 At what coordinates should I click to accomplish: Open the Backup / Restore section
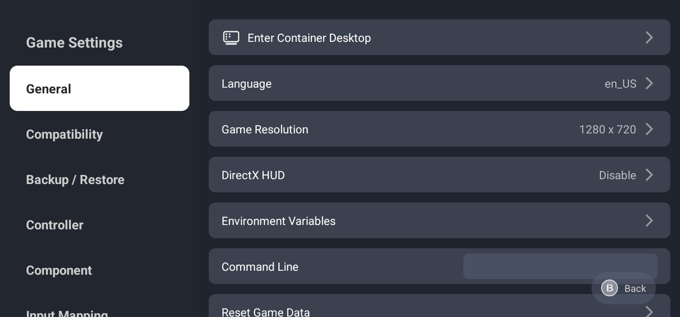(75, 179)
